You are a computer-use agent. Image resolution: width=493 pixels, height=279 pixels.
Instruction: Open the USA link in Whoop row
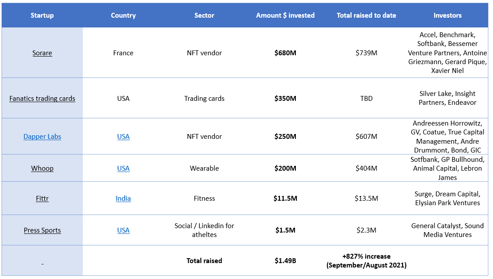point(123,168)
